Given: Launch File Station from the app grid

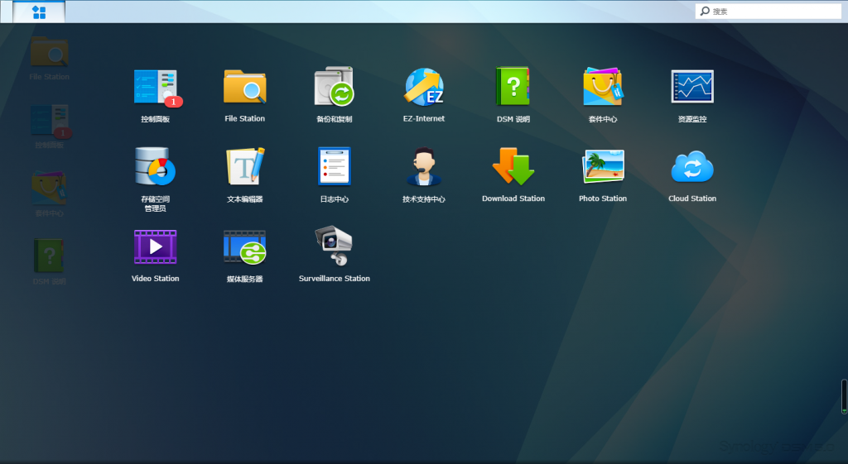Looking at the screenshot, I should pyautogui.click(x=244, y=95).
